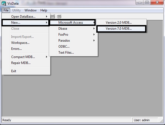Click the window resize grip

161,121
